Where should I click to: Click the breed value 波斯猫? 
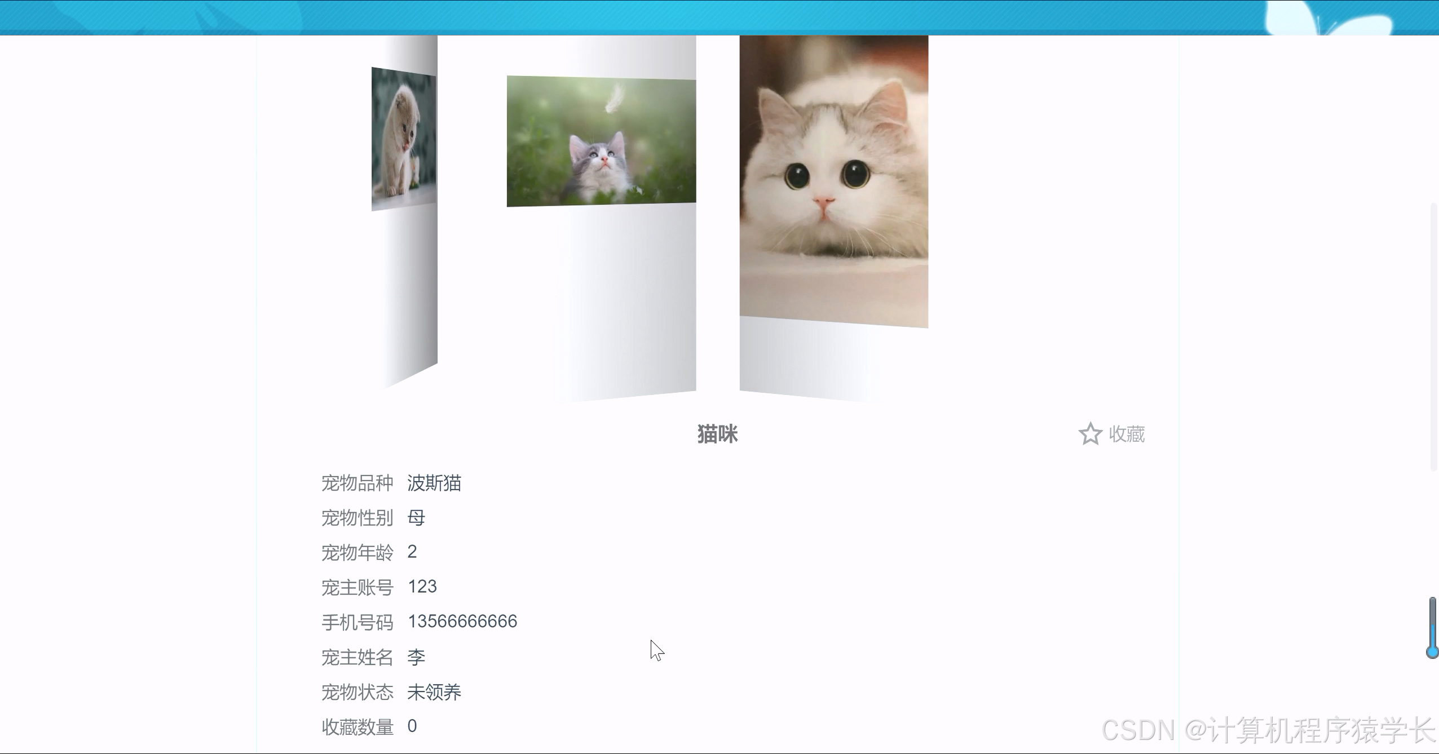434,483
